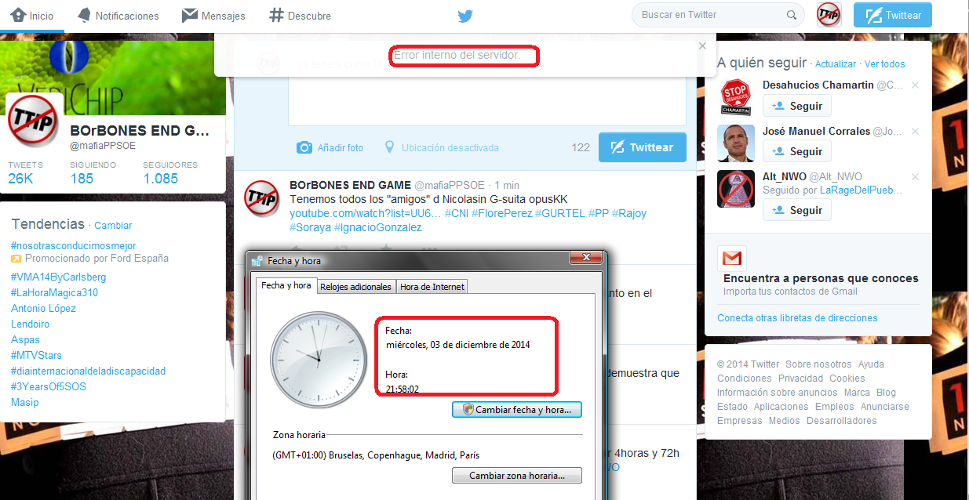Viewport: 969px width, 500px height.
Task: Open the Inicio home tab
Action: click(x=33, y=16)
